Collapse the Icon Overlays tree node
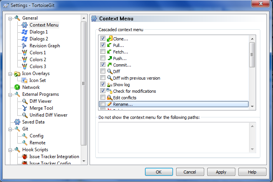The image size is (273, 182). point(10,74)
